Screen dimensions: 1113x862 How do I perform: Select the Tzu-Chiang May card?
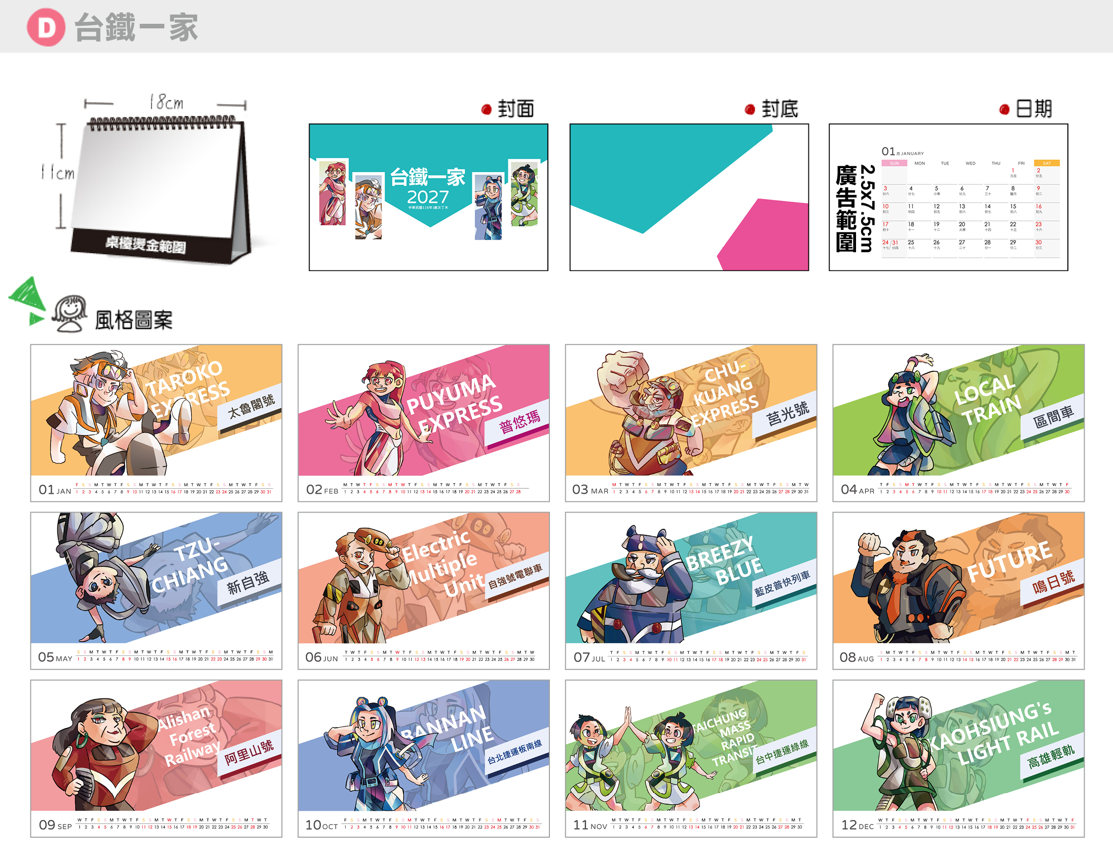[x=157, y=591]
